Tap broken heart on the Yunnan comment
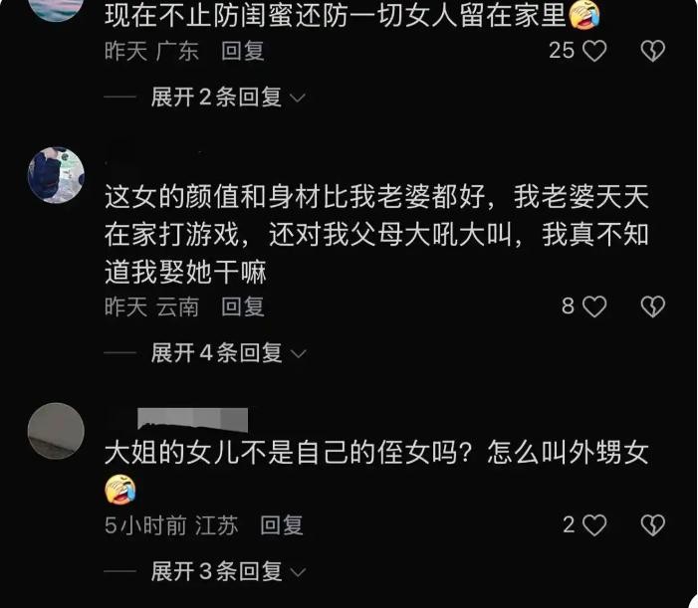Screen dimensions: 698x608 click(652, 306)
